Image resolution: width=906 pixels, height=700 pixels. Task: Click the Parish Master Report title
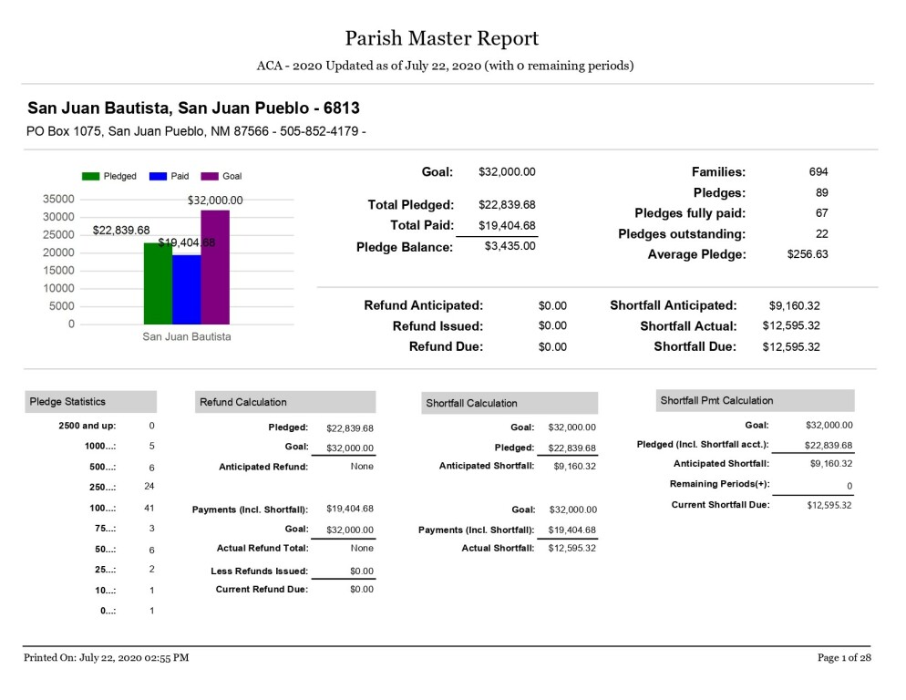442,38
